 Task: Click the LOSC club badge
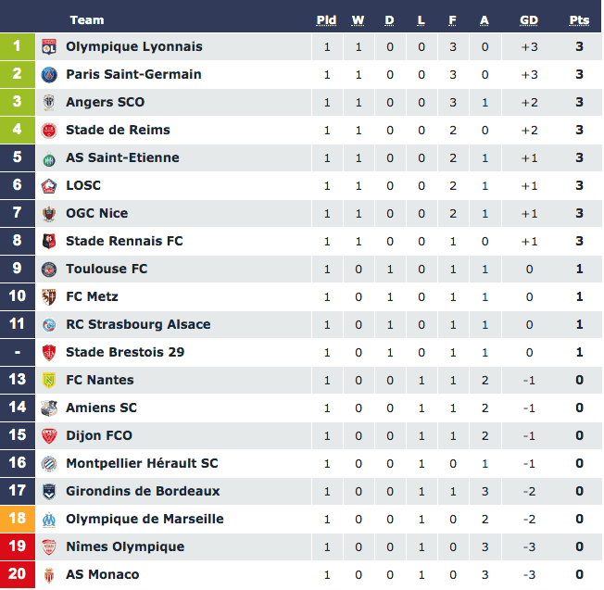click(x=49, y=185)
